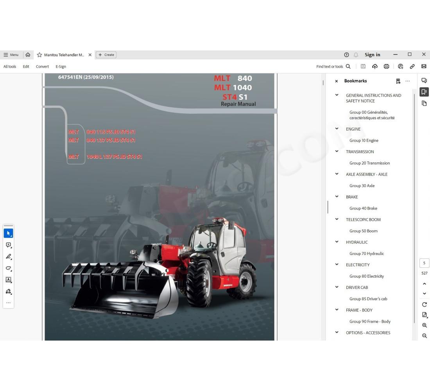
Task: Click the zoom in magnifier
Action: pos(424,325)
